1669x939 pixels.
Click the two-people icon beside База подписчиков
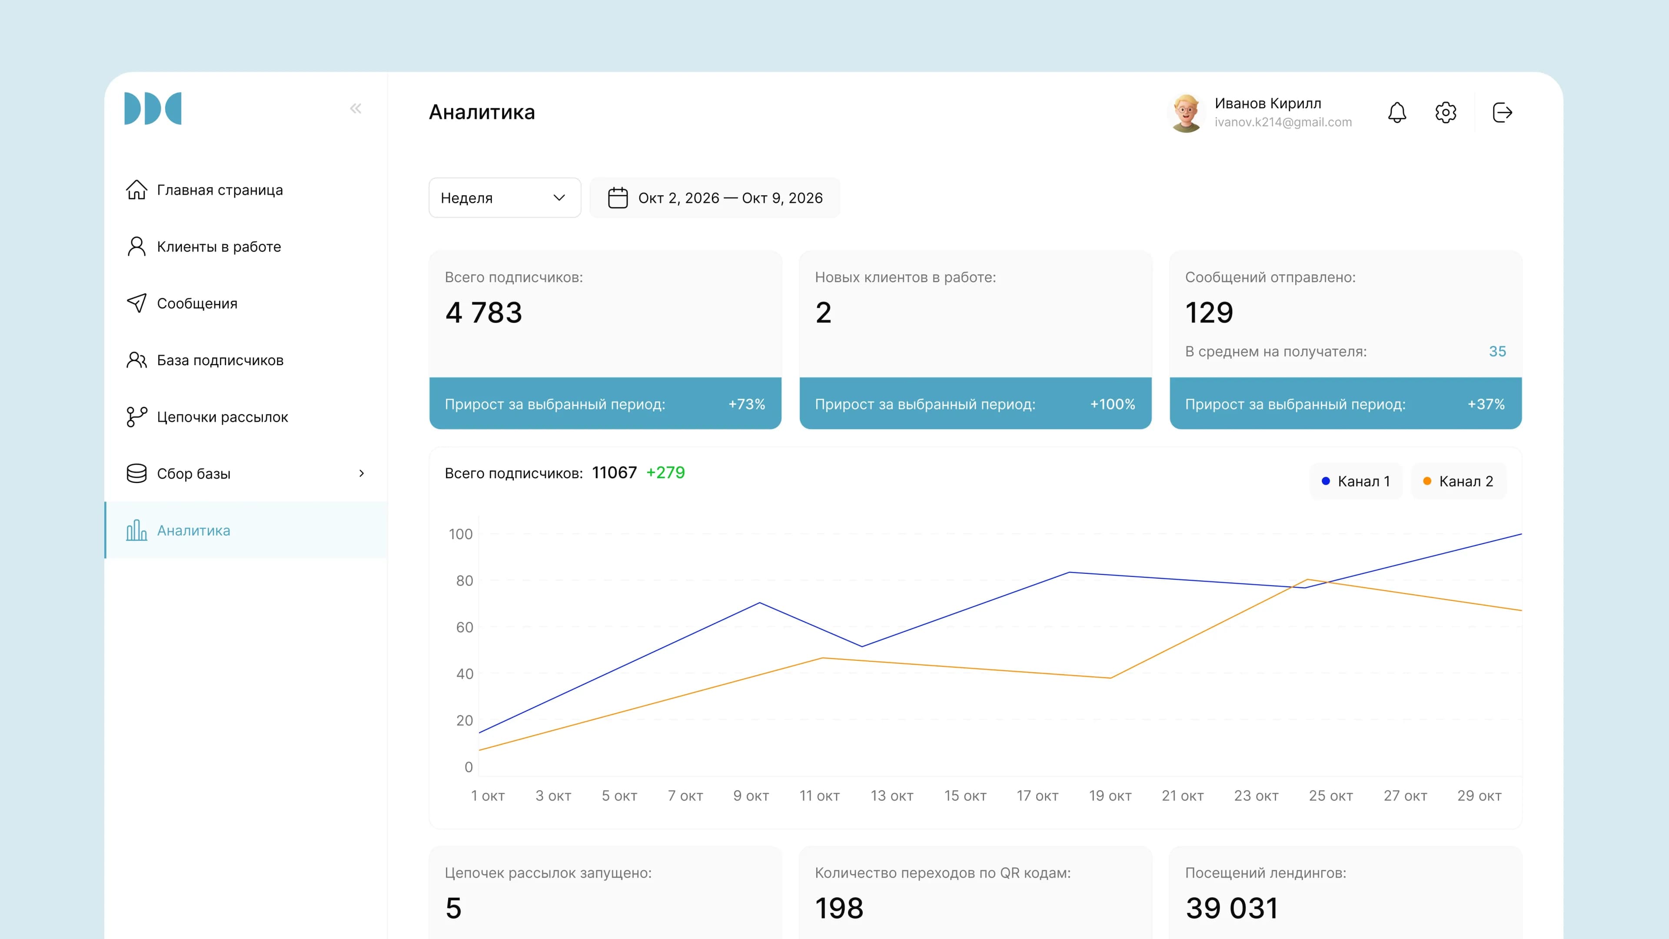pos(136,360)
